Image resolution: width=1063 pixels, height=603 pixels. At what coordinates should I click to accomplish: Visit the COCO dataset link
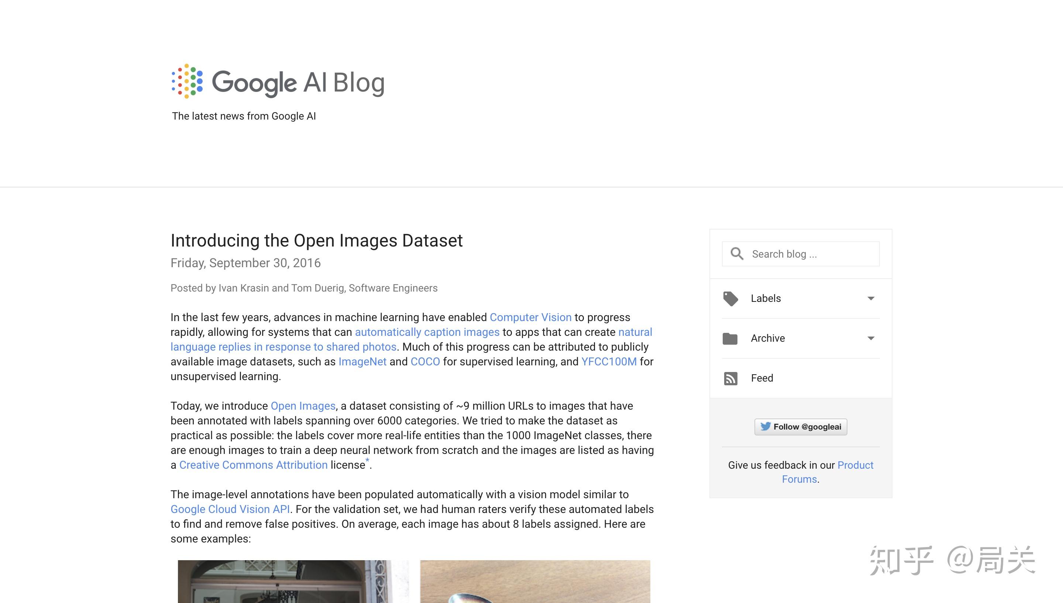tap(425, 362)
